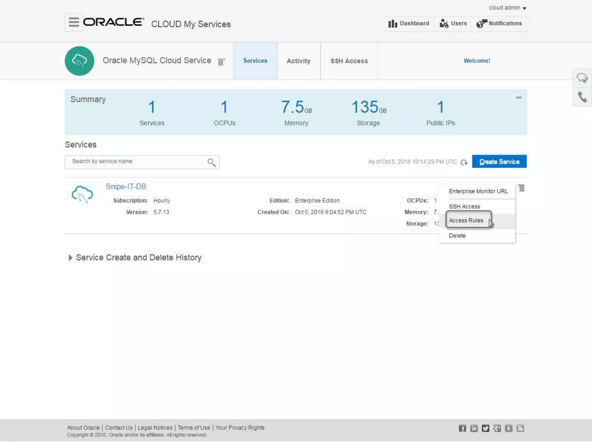The height and width of the screenshot is (444, 592).
Task: Click the Create Service button
Action: point(499,162)
